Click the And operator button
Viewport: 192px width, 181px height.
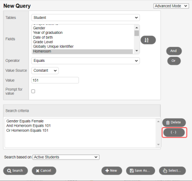[x=174, y=51]
